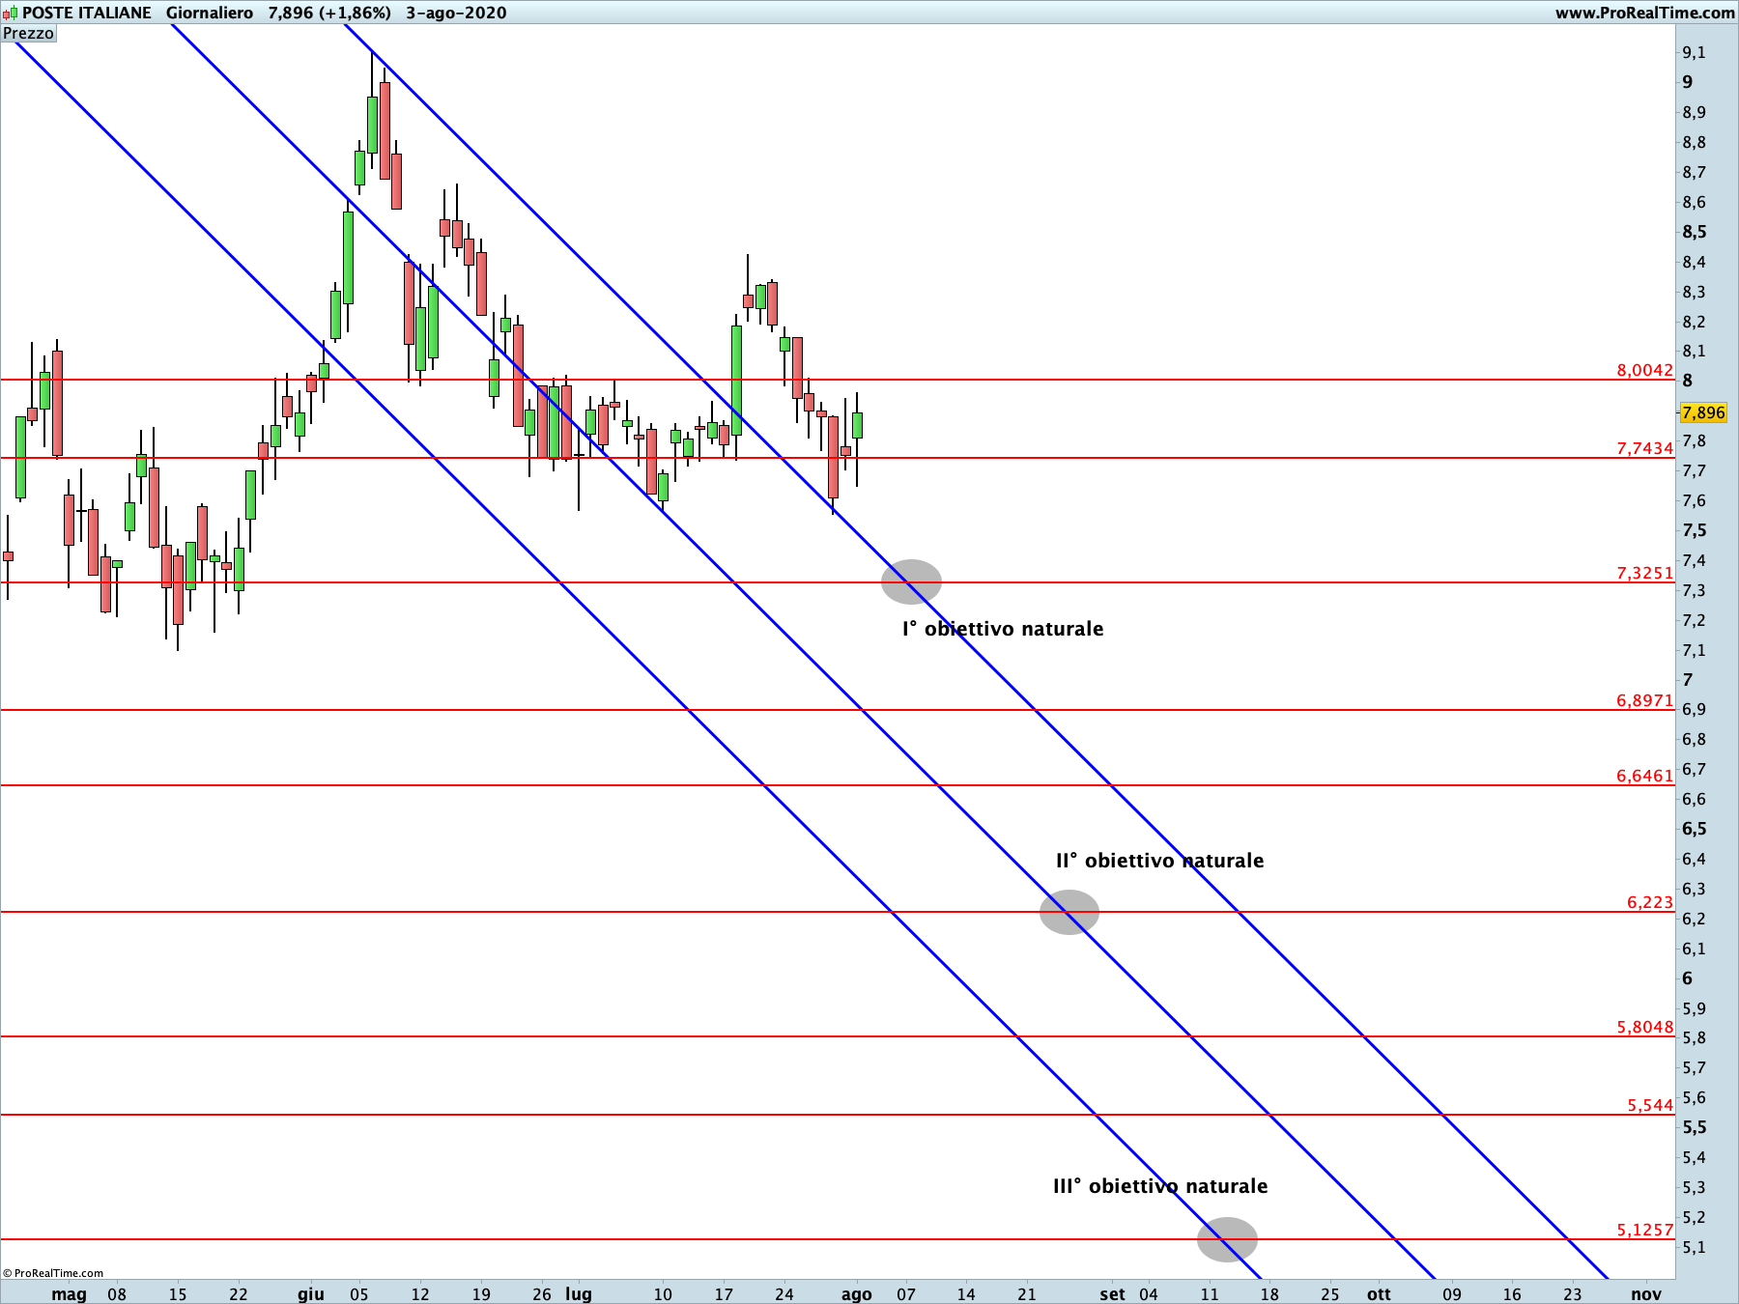Click the date label 3-ago-2020
Viewport: 1739px width, 1304px height.
coord(456,13)
